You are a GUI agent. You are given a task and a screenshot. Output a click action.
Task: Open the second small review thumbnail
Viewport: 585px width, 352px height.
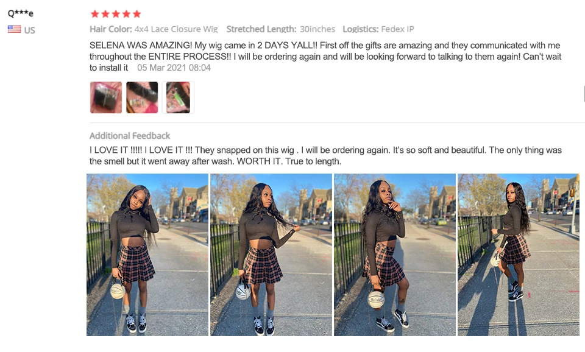click(142, 97)
